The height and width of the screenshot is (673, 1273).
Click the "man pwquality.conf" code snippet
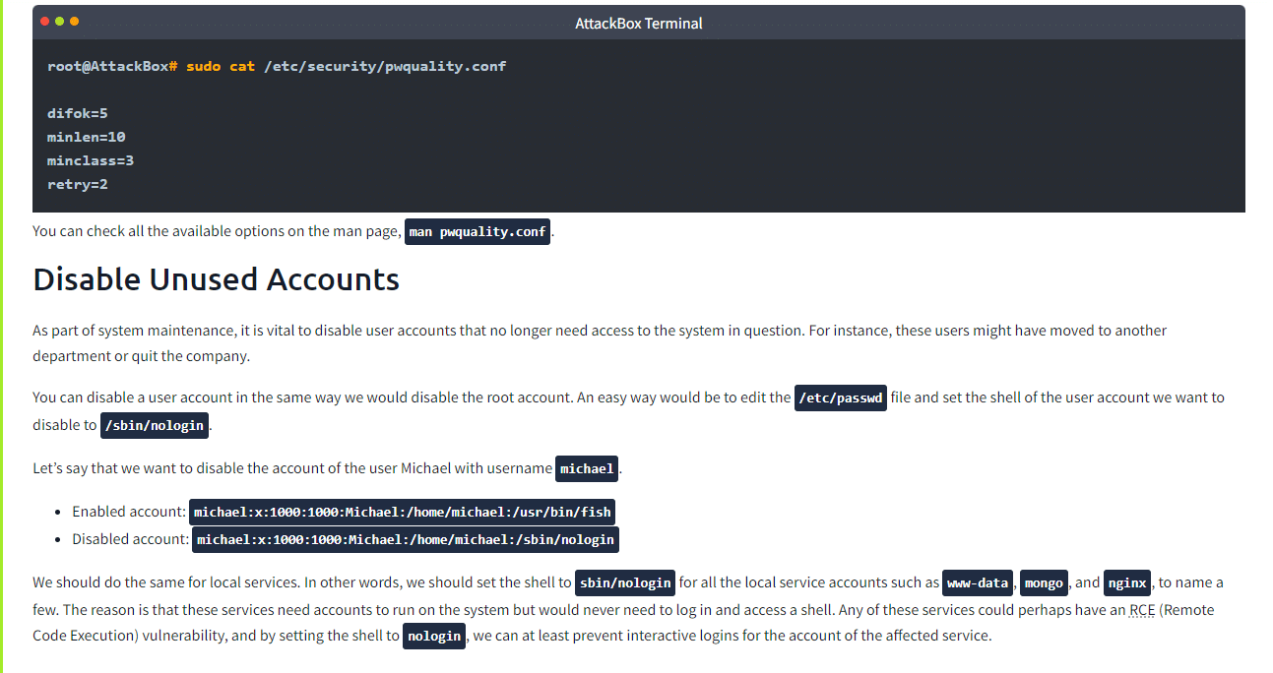(477, 231)
